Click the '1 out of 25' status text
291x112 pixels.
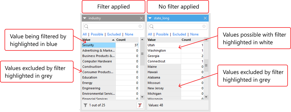click(97, 105)
